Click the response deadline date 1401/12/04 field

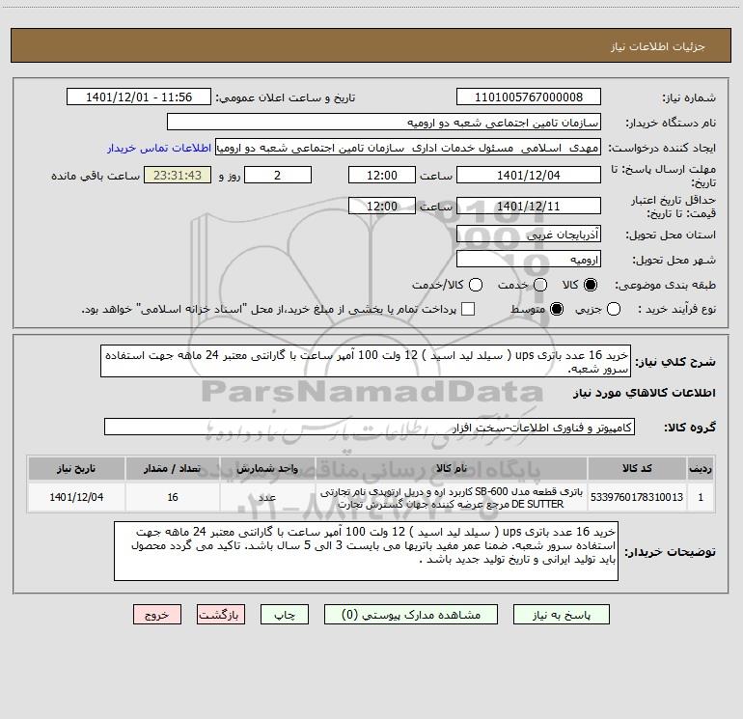pos(529,175)
